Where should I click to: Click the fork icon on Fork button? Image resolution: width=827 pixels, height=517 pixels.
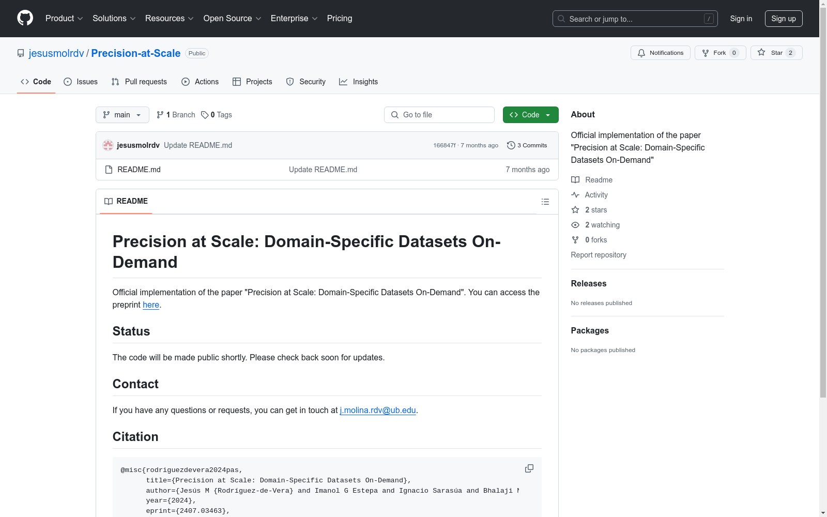[x=706, y=53]
